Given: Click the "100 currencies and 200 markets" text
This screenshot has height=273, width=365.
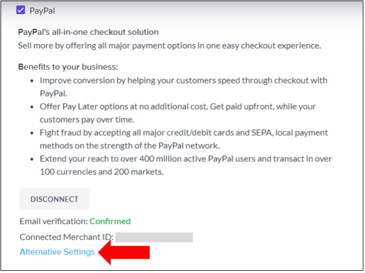Looking at the screenshot, I should point(101,172).
